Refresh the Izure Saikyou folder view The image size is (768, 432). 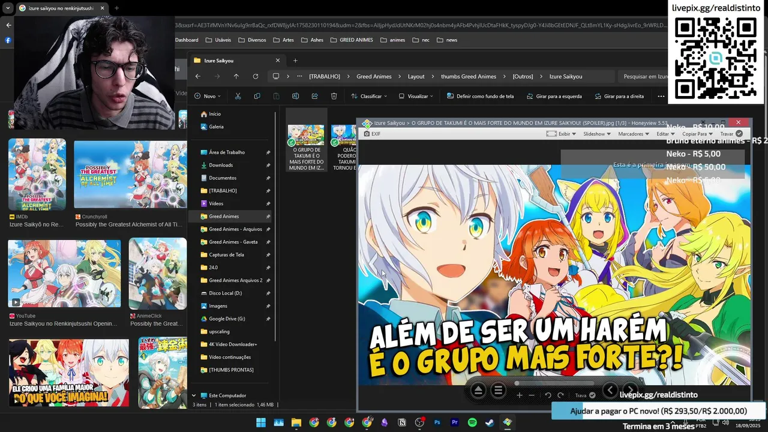tap(255, 76)
